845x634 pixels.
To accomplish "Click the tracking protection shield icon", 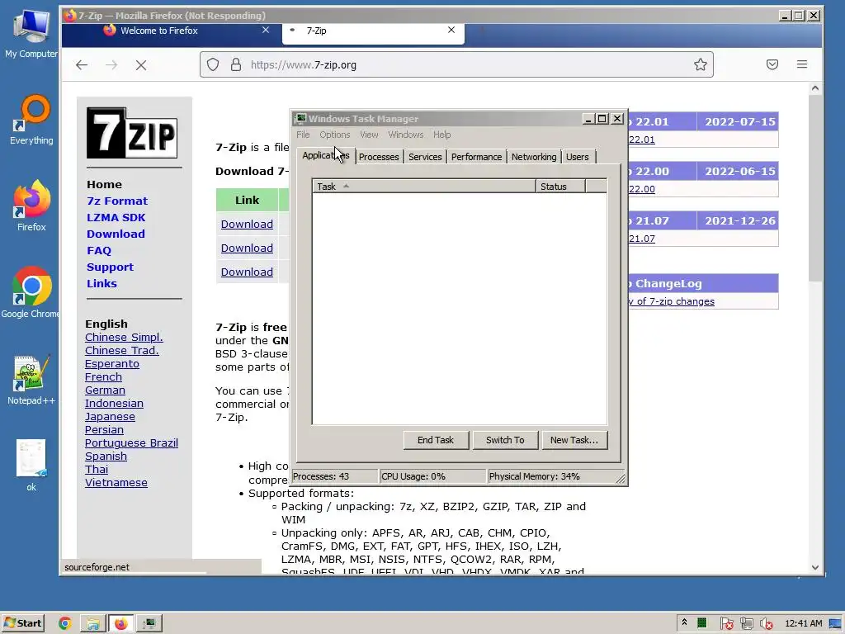I will pos(213,64).
